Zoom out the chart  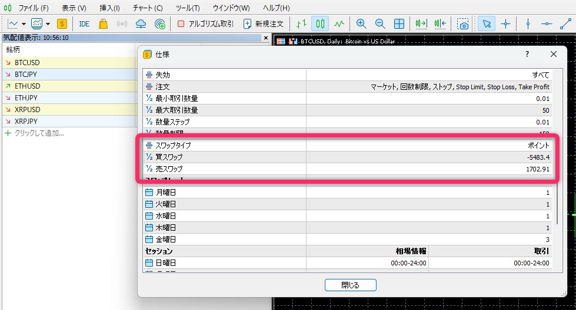point(380,24)
